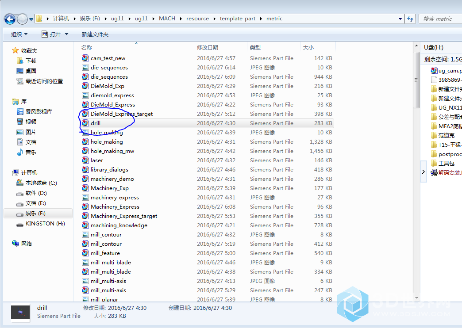
Task: Create a folder with 新建文件夹 button
Action: 95,34
